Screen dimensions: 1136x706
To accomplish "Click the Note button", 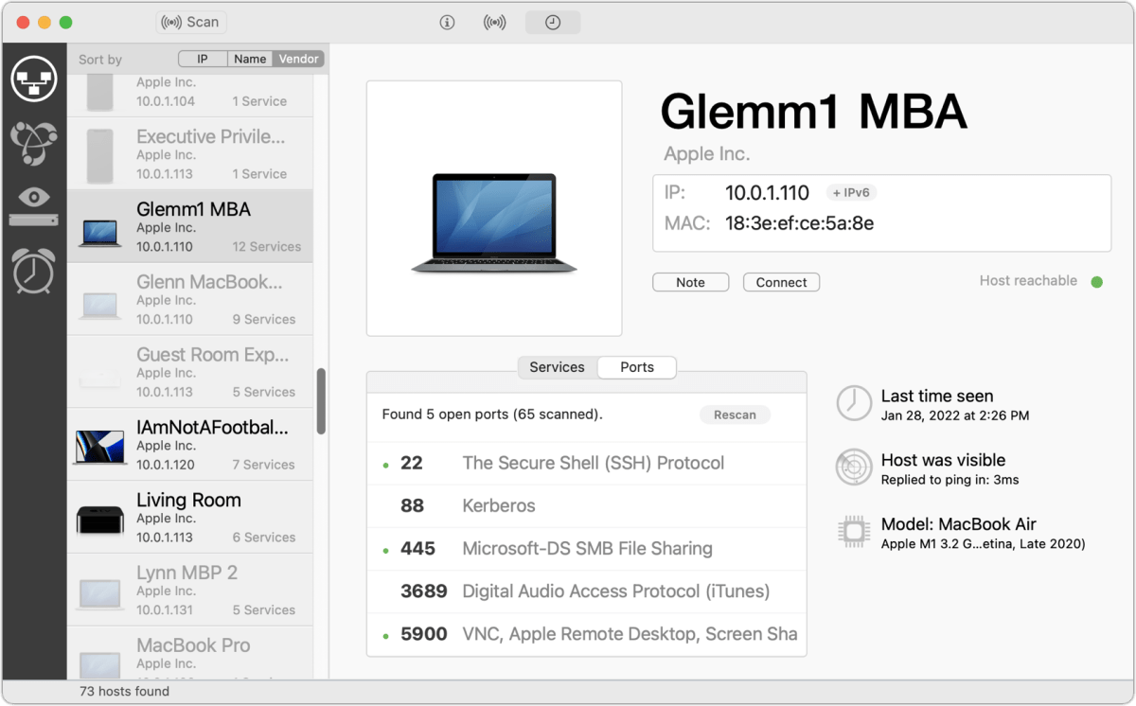I will [x=691, y=282].
